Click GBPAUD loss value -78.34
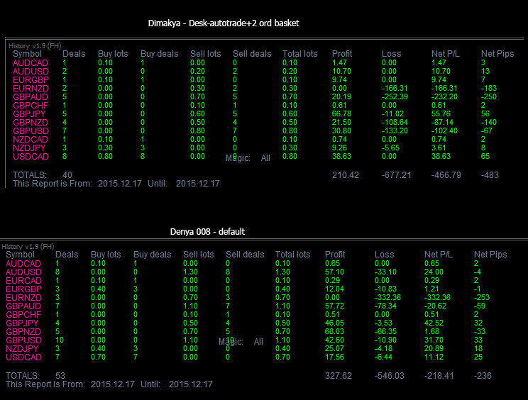 click(386, 306)
